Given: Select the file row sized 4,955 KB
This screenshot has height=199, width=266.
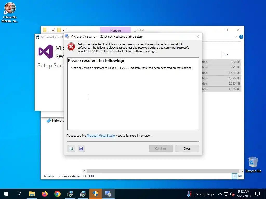Looking at the screenshot, I should (221, 89).
